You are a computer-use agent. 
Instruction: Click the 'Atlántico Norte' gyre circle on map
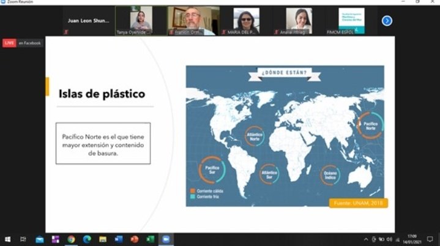coord(255,136)
